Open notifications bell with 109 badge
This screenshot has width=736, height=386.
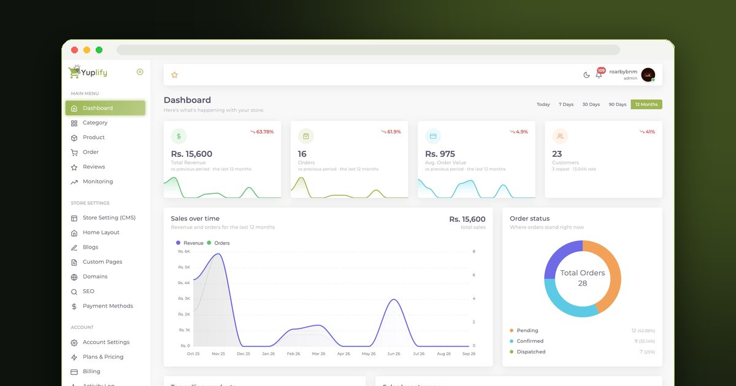coord(599,74)
